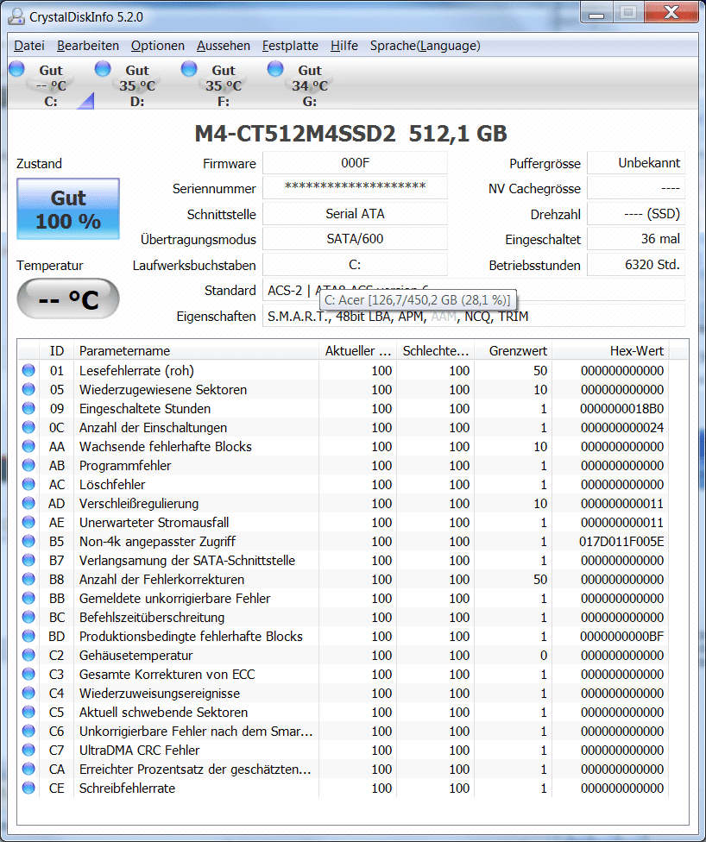706x842 pixels.
Task: Click status orb for Wachsende fehlerhafte Blocks
Action: [x=28, y=446]
